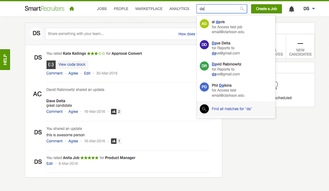329x191 pixels.
Task: Click the green home icon
Action: click(x=72, y=9)
